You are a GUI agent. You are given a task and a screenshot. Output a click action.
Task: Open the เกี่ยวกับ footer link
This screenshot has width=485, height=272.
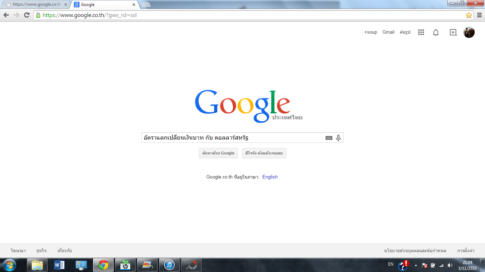(x=65, y=251)
